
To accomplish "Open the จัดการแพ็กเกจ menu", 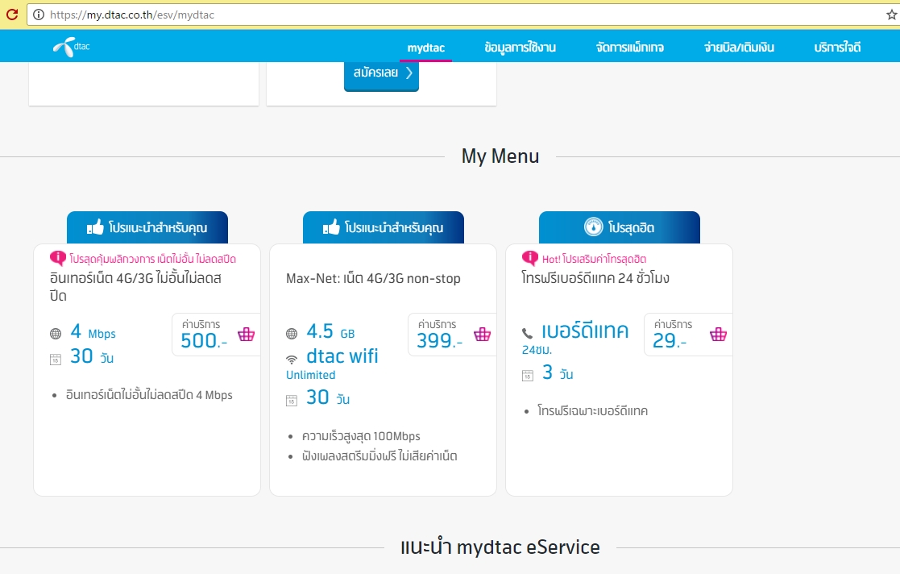I will tap(630, 48).
